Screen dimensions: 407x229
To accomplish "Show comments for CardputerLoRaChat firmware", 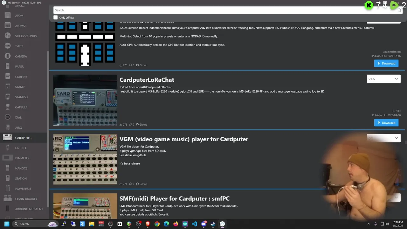I will [x=132, y=125].
